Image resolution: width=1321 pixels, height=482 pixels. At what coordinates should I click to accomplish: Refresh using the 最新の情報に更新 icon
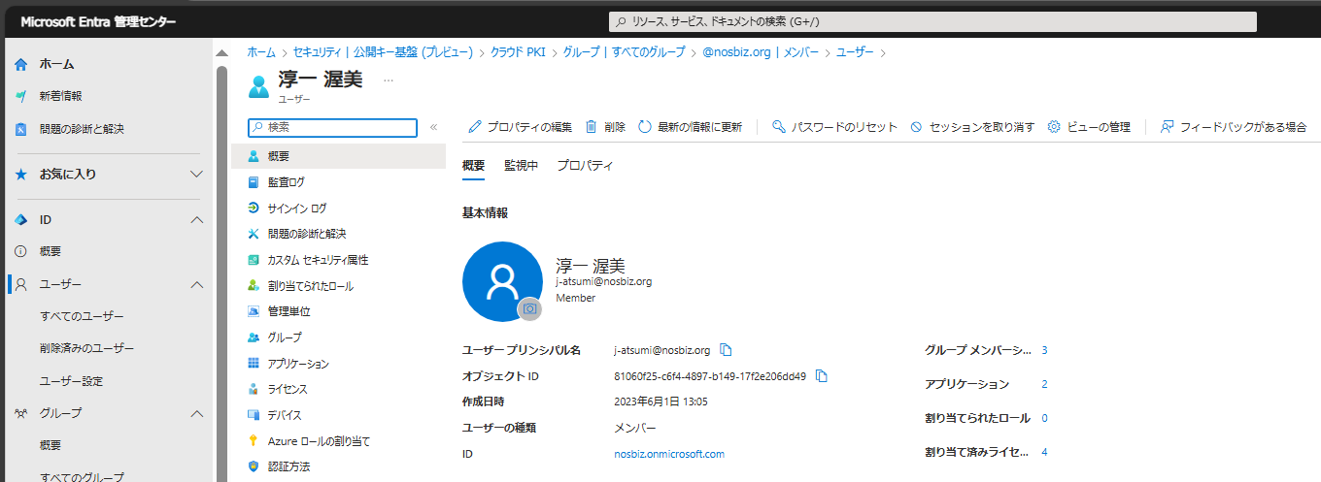pos(645,127)
